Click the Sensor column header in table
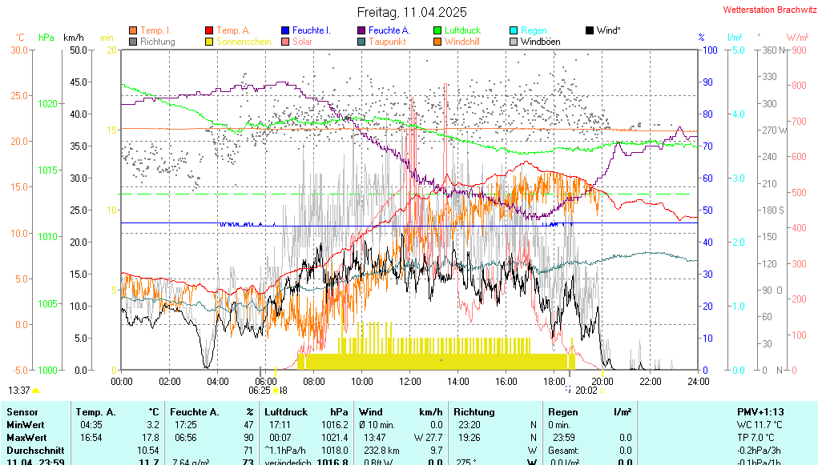 click(22, 411)
